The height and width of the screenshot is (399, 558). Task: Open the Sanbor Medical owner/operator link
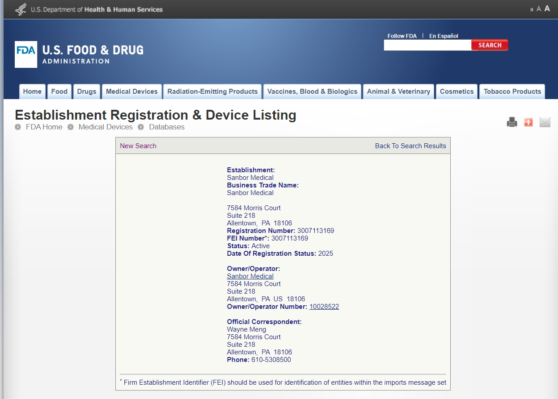pos(250,276)
